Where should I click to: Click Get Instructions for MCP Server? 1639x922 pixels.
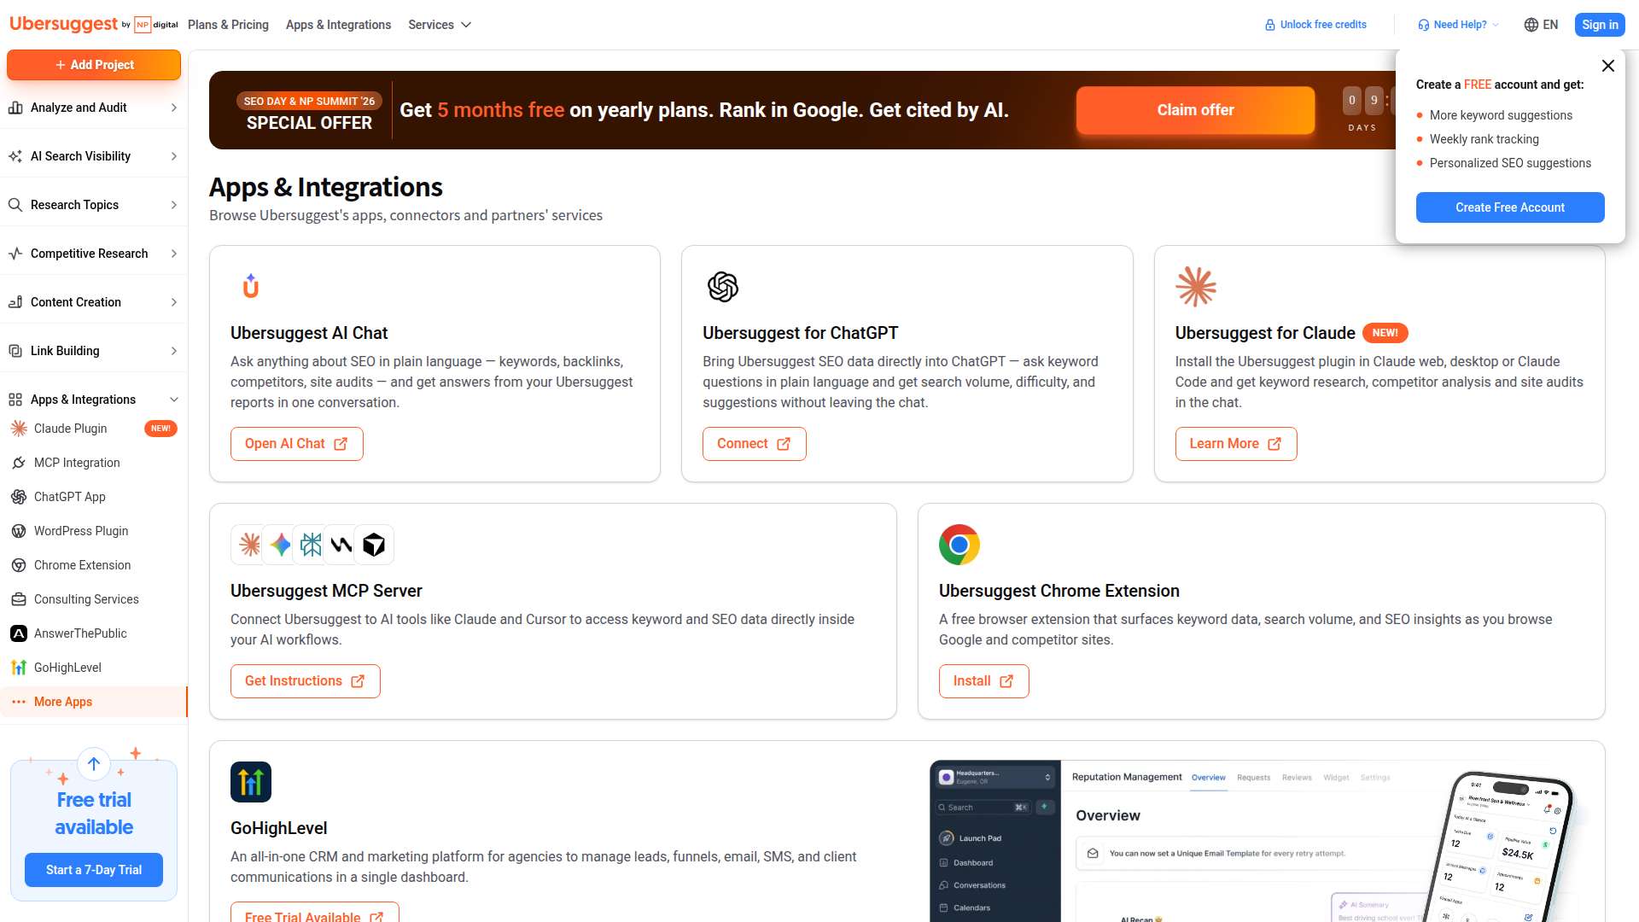point(306,681)
